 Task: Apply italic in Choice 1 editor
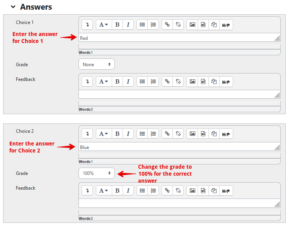(128, 25)
